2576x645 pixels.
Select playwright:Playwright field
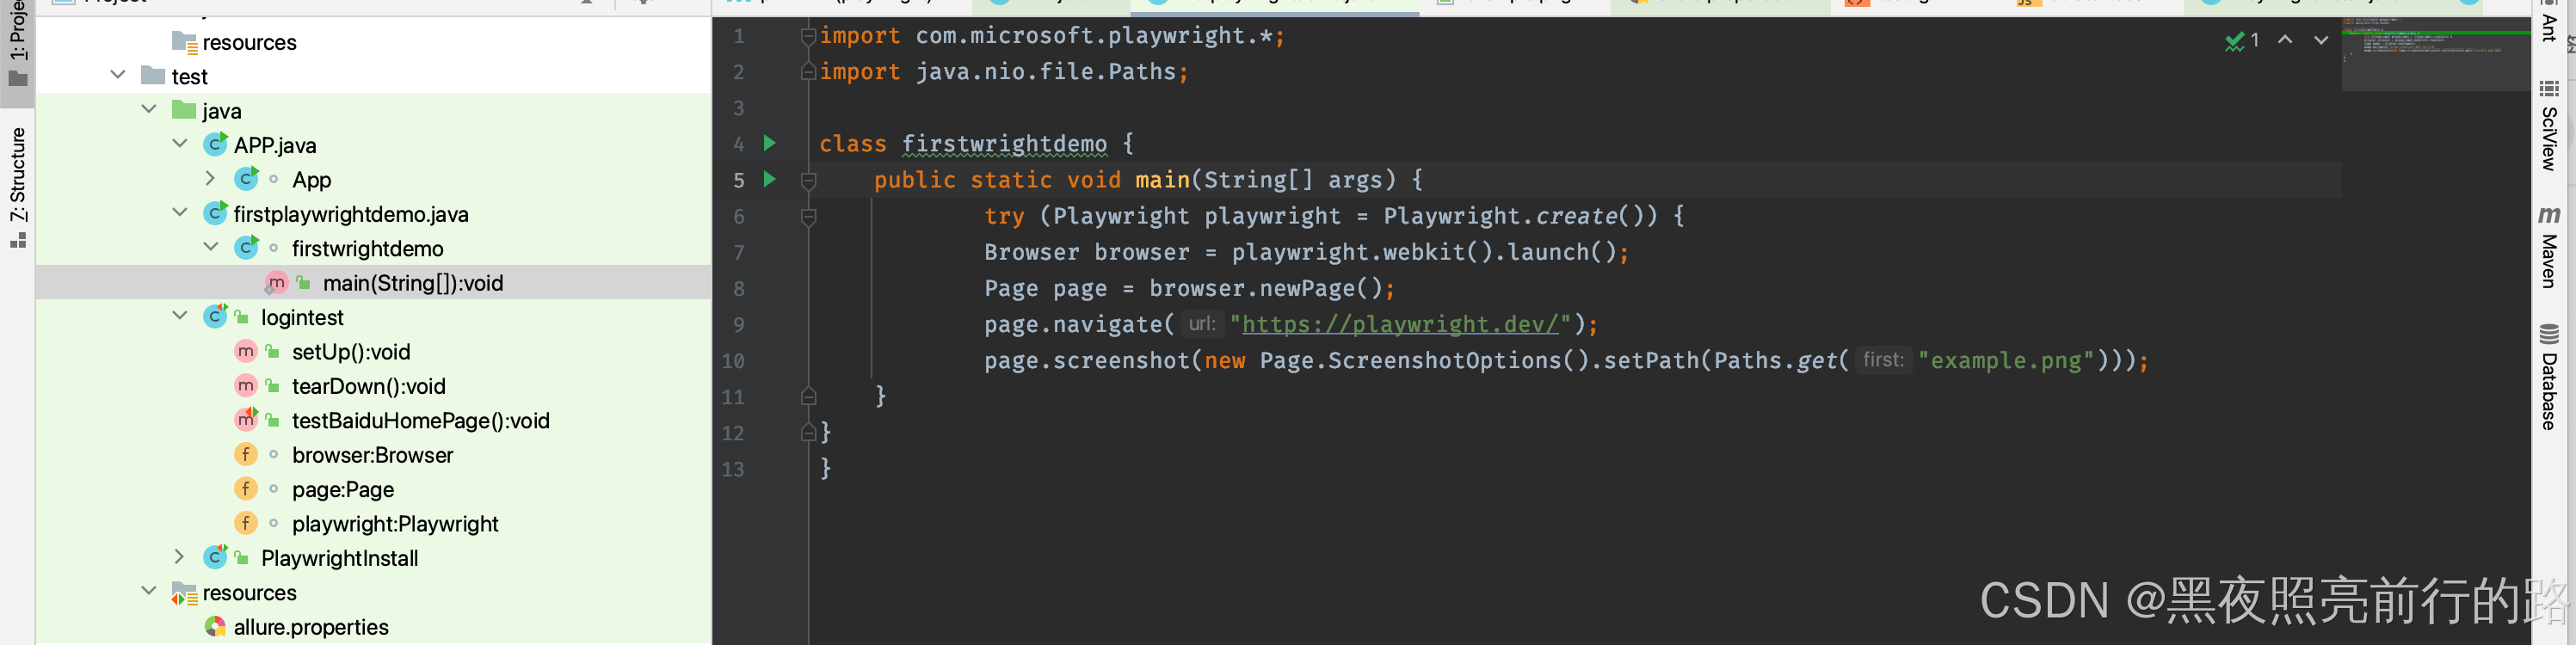(395, 524)
